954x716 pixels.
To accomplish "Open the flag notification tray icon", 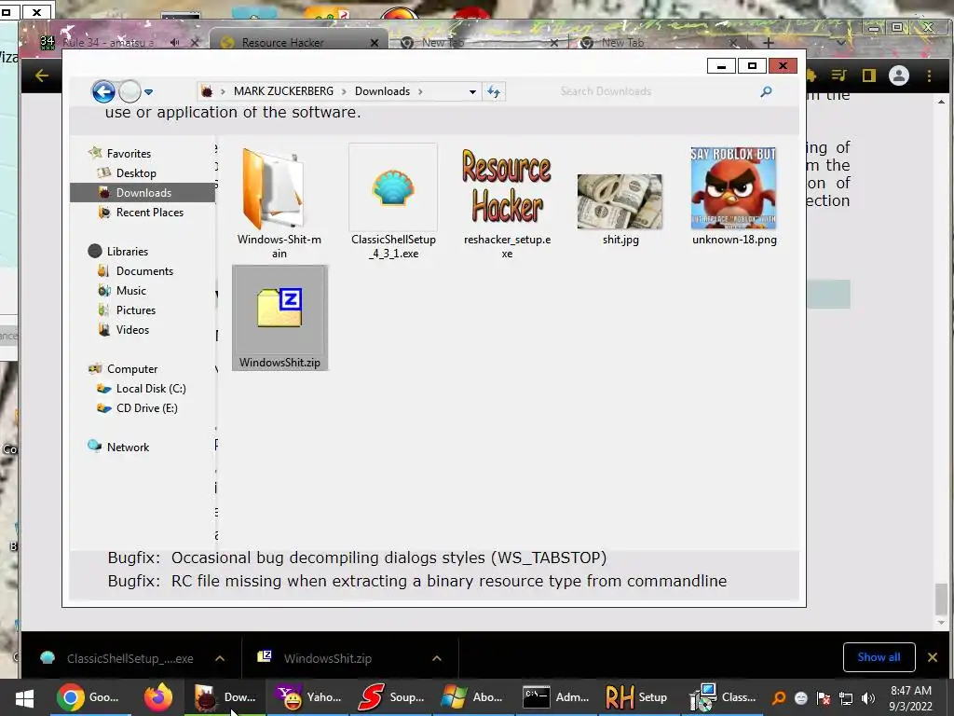I will click(824, 698).
